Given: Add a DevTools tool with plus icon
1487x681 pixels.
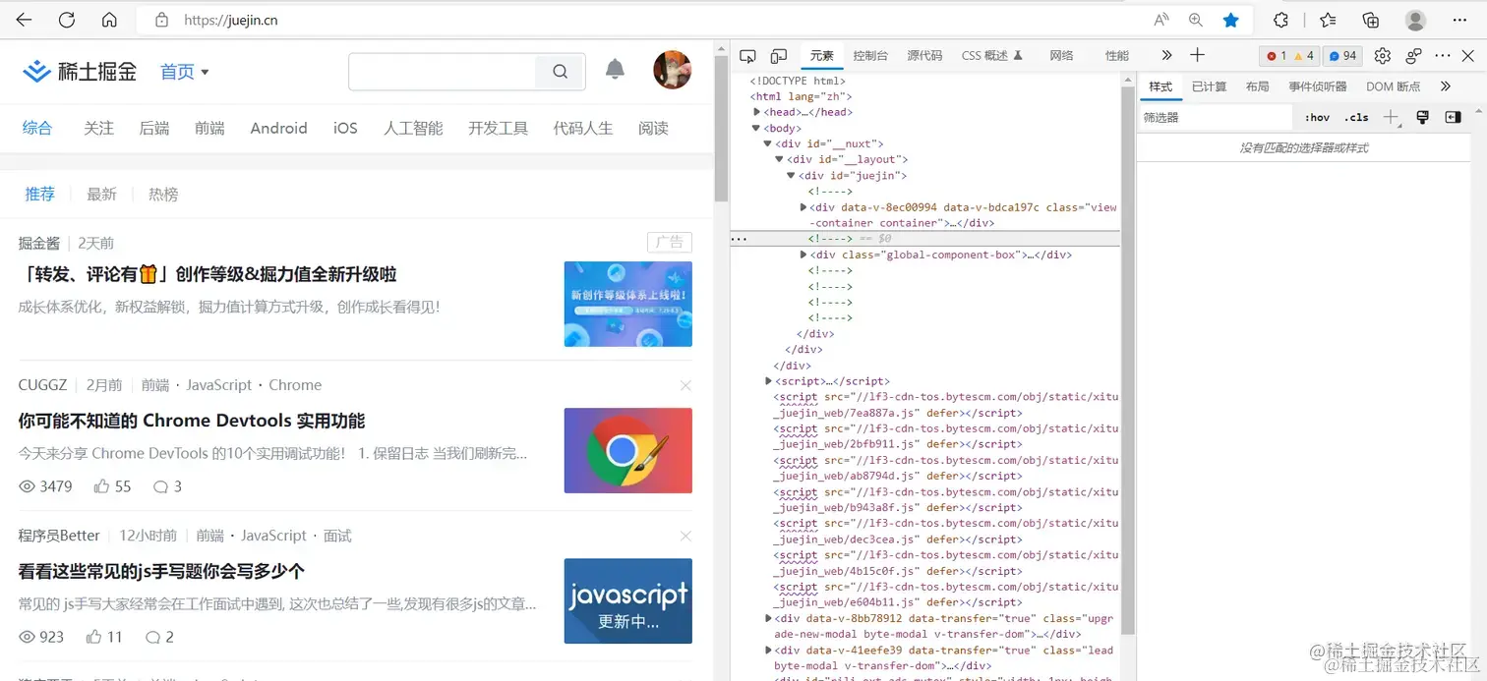Looking at the screenshot, I should (1197, 55).
